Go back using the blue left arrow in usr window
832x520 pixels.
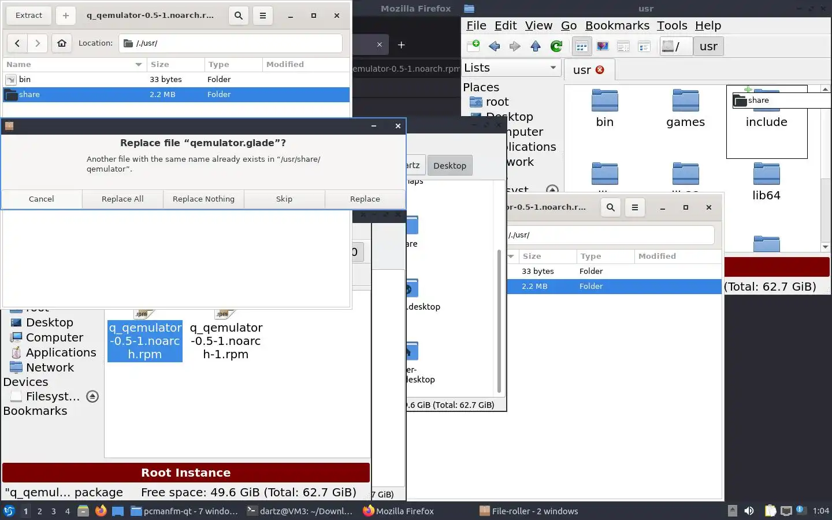click(x=494, y=46)
